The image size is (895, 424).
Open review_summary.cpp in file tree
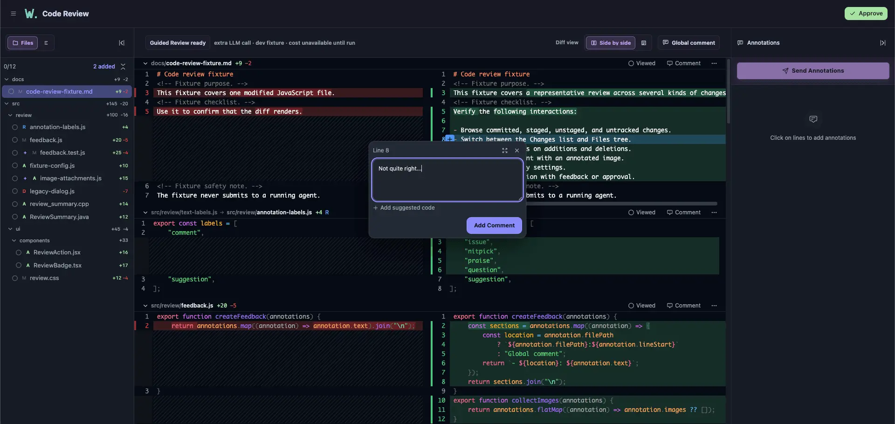(x=67, y=204)
